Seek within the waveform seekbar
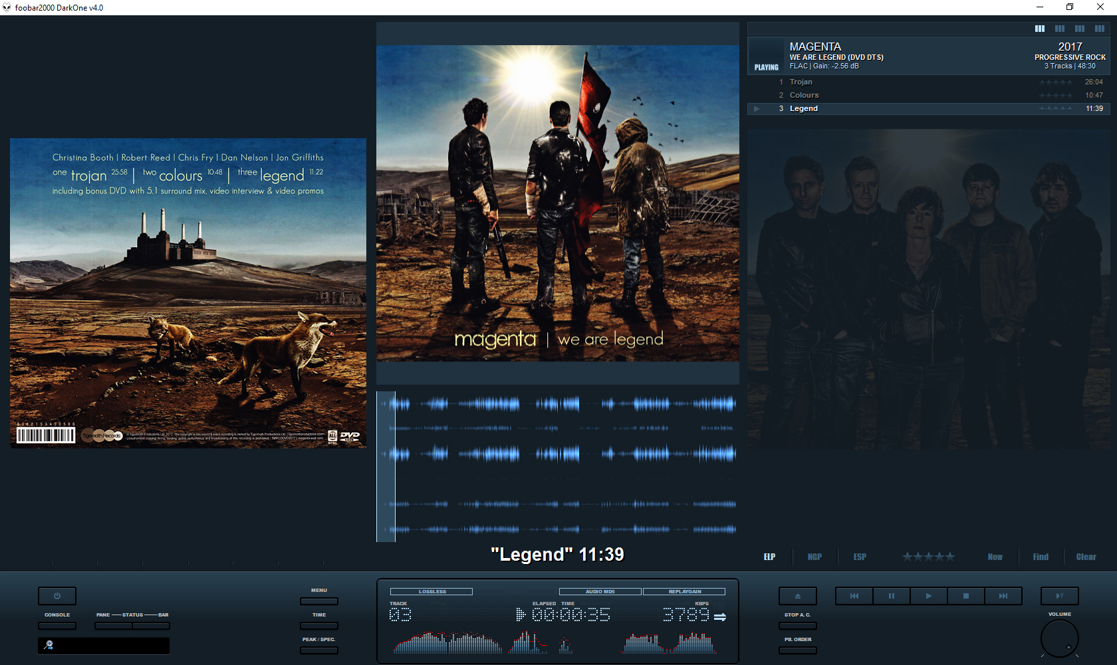 (x=557, y=466)
